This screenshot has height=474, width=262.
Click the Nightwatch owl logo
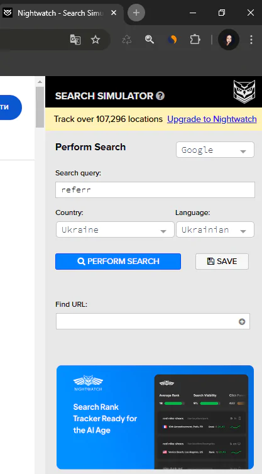(x=244, y=92)
